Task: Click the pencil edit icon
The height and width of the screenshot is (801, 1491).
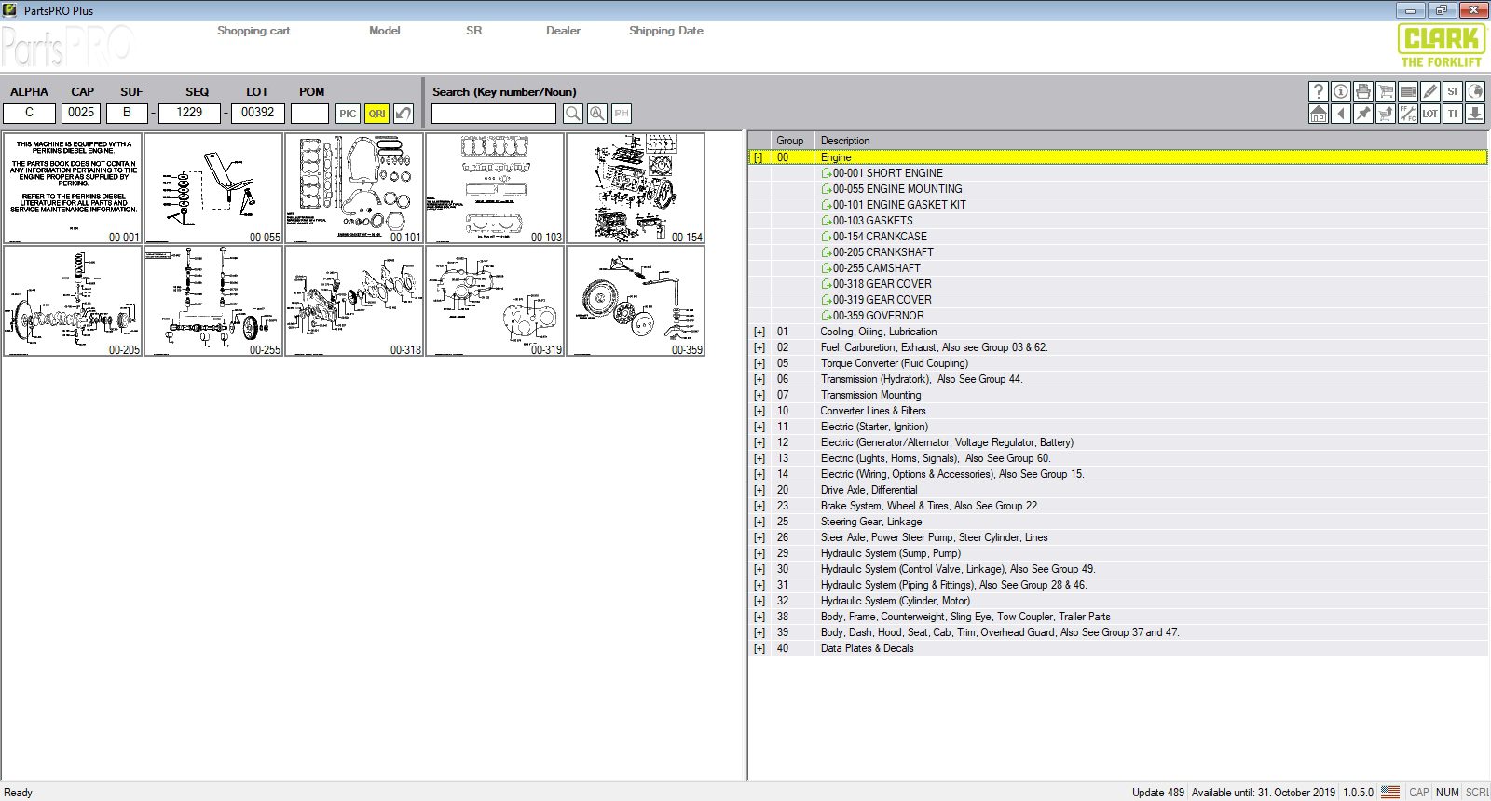Action: tap(1430, 91)
